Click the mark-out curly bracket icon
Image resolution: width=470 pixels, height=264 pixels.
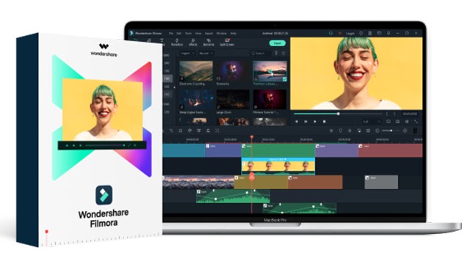tap(394, 114)
